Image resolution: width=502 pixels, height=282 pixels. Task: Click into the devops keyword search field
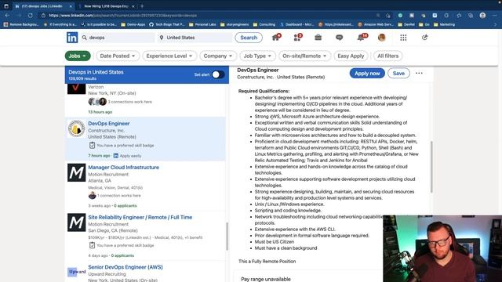pos(117,38)
